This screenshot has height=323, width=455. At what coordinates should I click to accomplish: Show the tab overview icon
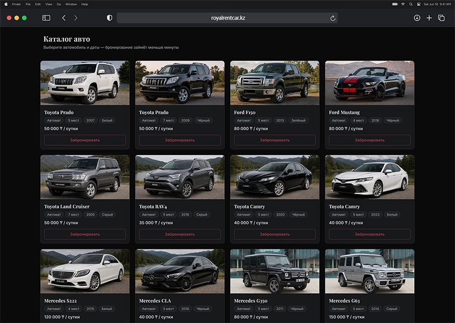441,18
